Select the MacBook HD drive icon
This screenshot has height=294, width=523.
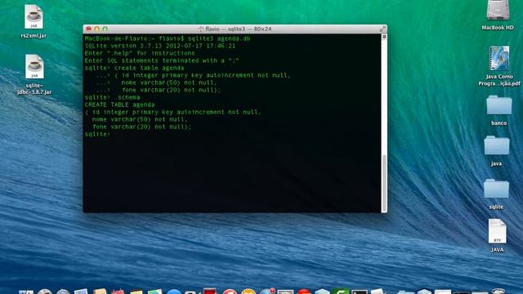498,11
